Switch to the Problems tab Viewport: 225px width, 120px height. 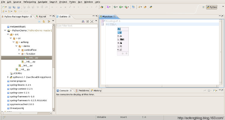point(82,90)
